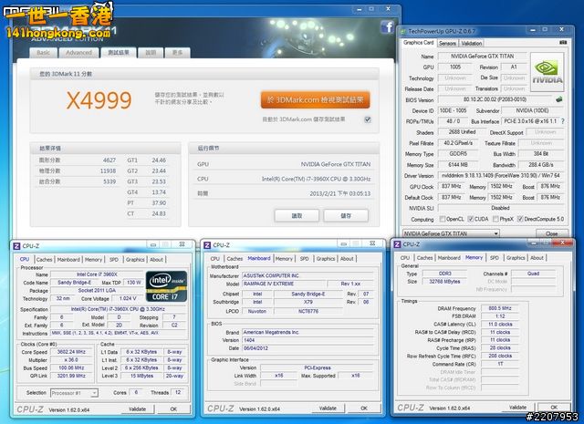Click the orange view results on 3DMark.com button
Image resolution: width=584 pixels, height=424 pixels.
pyautogui.click(x=317, y=98)
